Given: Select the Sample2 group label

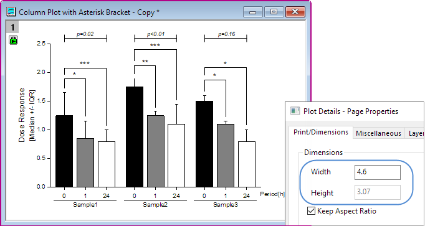Looking at the screenshot, I should point(155,205).
